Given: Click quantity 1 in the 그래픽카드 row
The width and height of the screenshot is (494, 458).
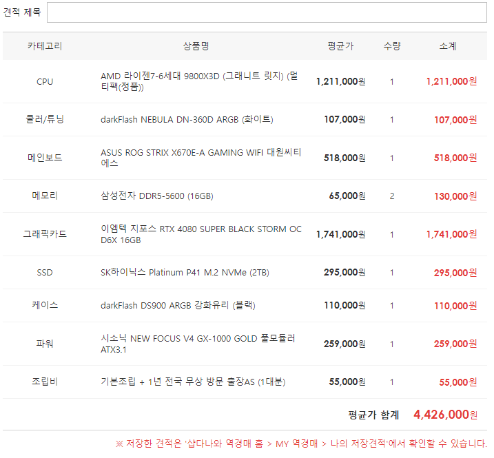Looking at the screenshot, I should (392, 235).
